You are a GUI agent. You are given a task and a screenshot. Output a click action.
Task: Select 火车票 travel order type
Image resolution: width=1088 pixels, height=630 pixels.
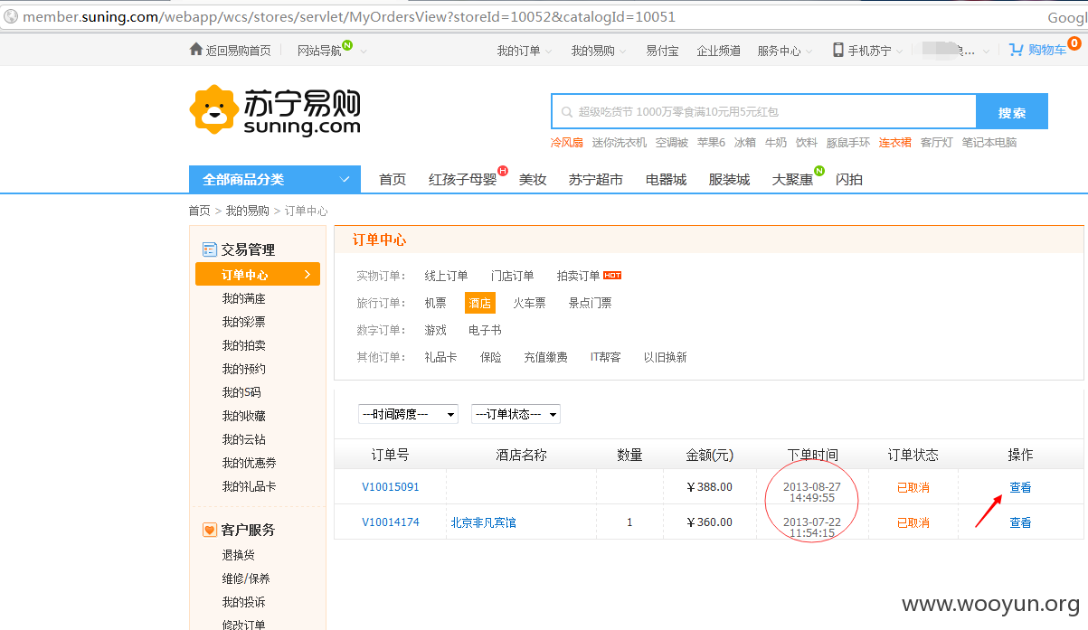pos(530,303)
